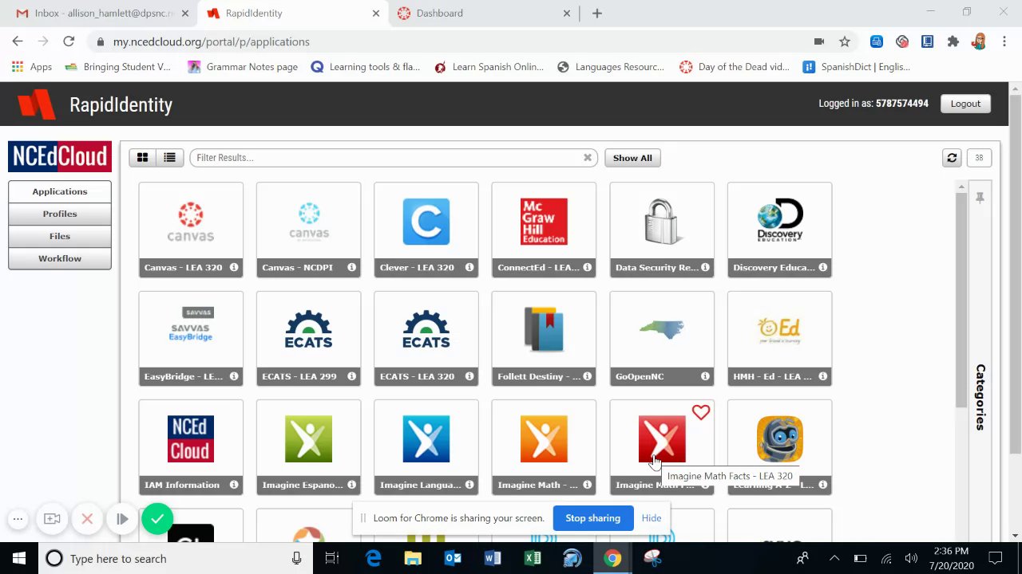Open Grammar Notes page bookmark
The height and width of the screenshot is (574, 1022).
point(243,67)
